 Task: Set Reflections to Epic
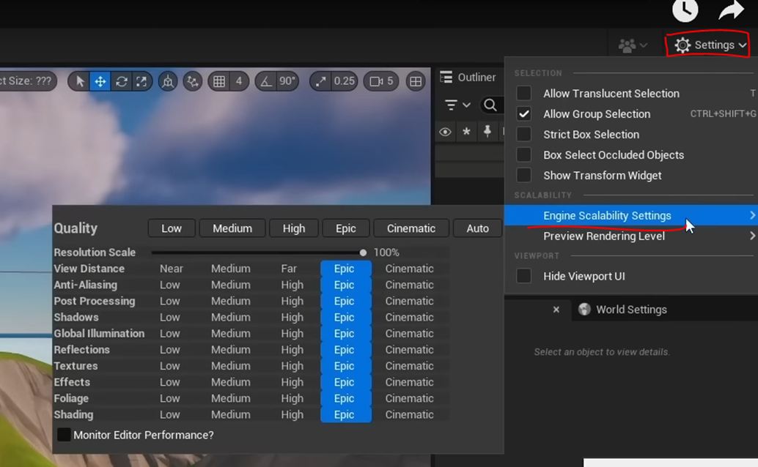(345, 350)
